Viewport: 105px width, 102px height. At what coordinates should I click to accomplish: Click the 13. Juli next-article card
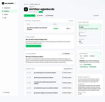point(90,27)
